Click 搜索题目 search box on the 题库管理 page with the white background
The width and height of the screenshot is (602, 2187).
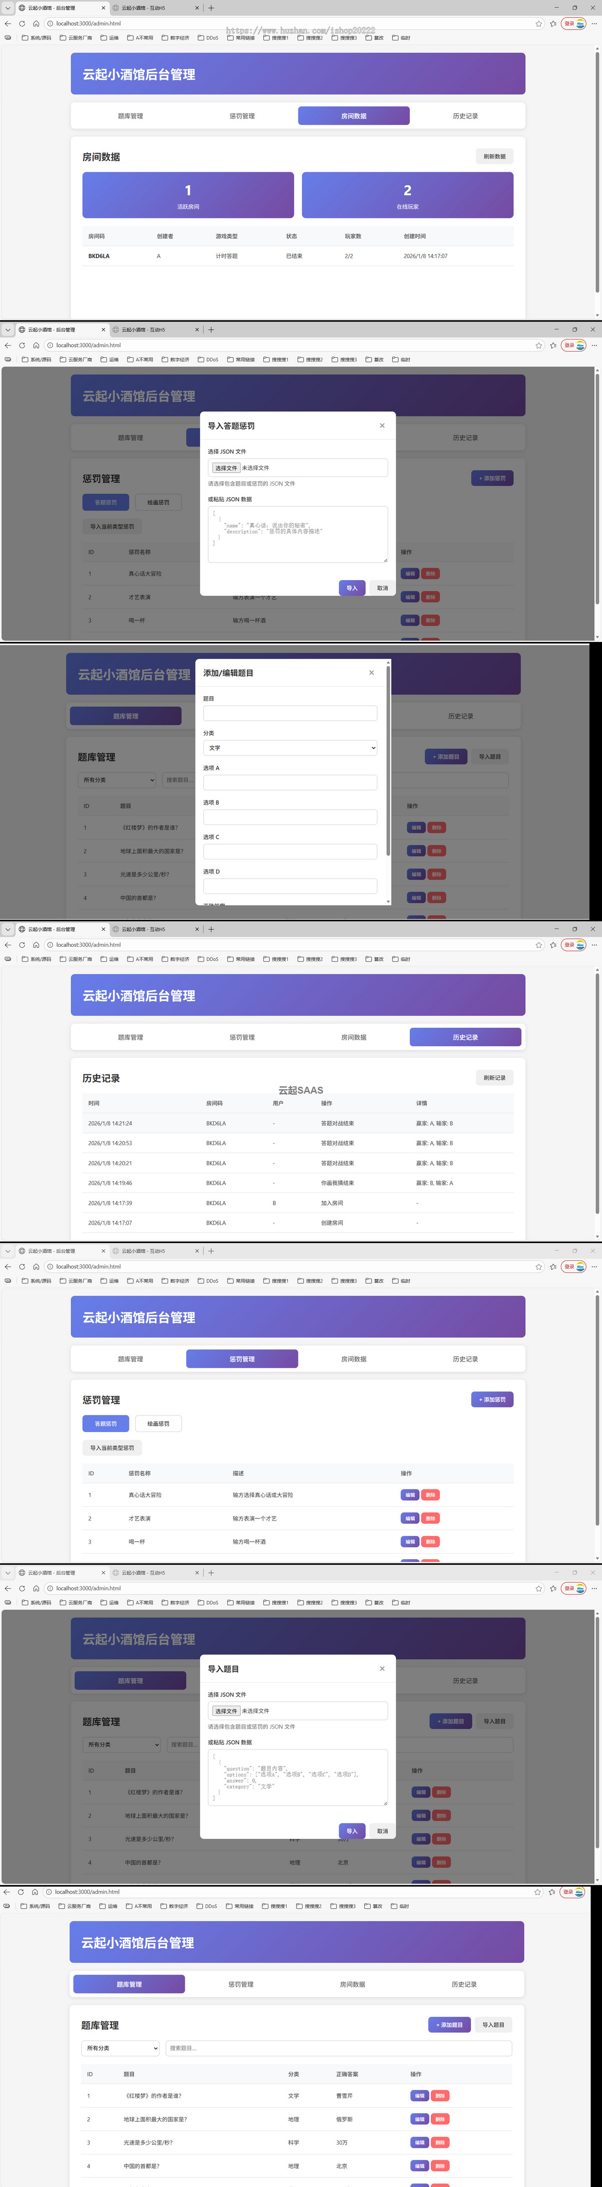338,2048
